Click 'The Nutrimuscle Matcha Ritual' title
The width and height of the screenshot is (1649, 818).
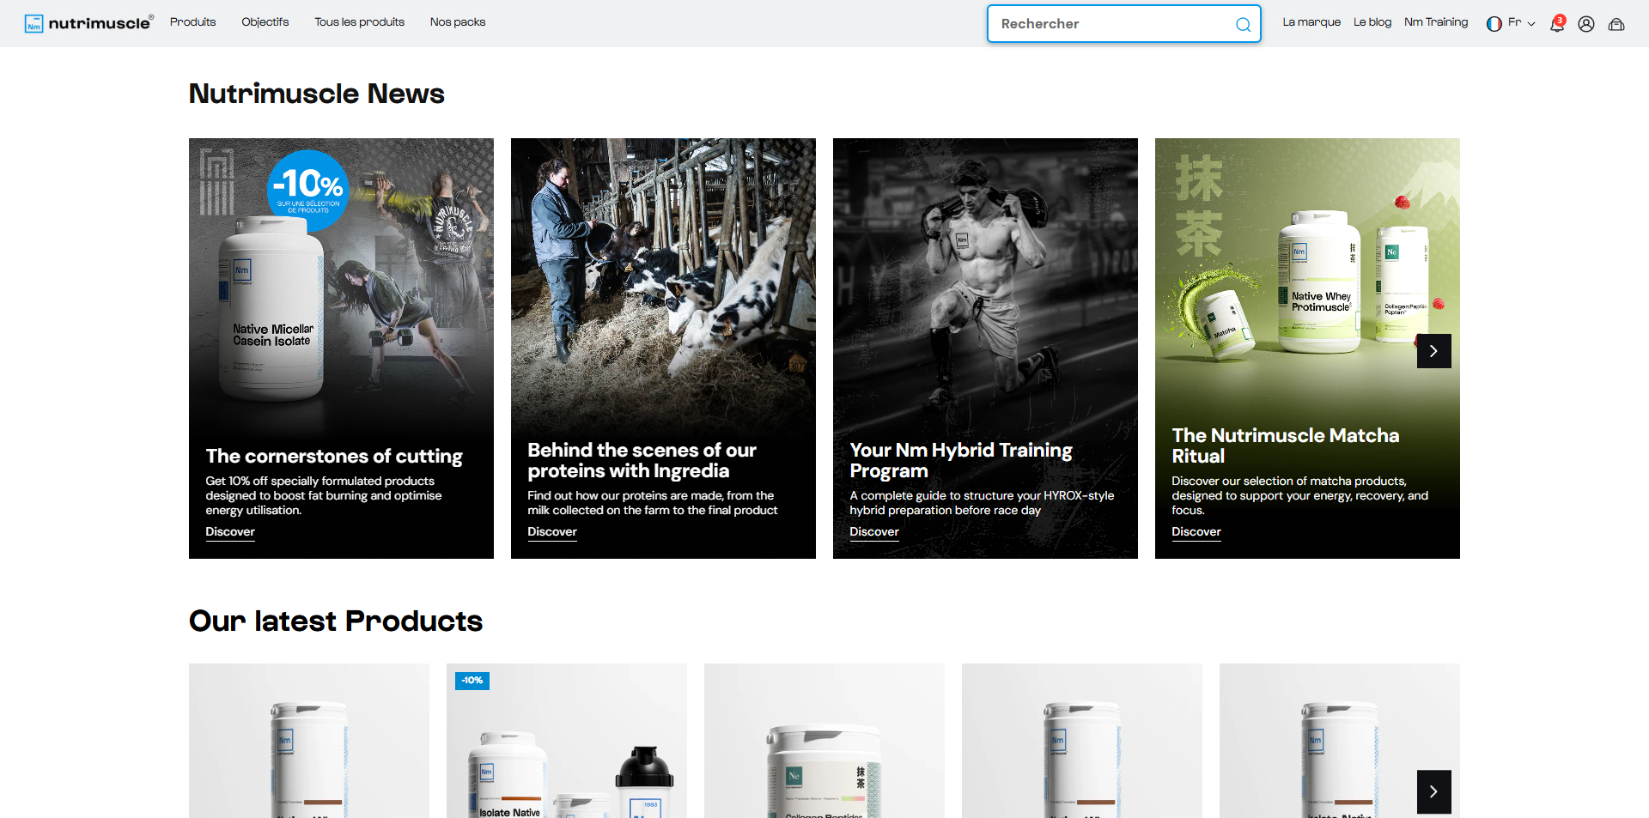[1286, 445]
